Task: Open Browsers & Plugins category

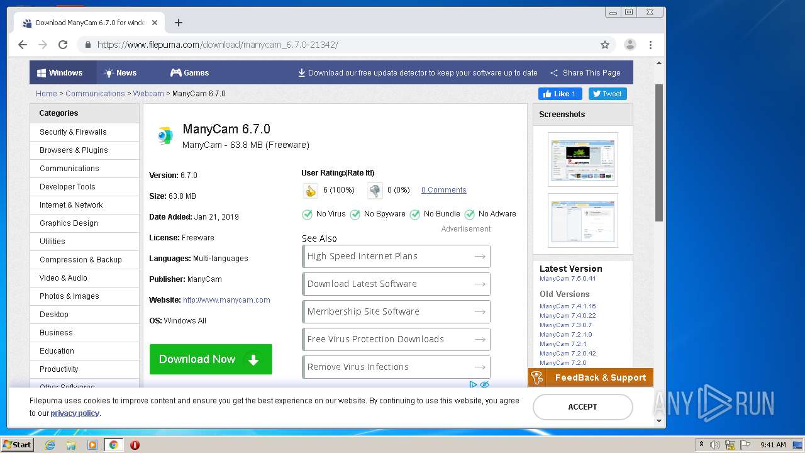Action: [84, 150]
